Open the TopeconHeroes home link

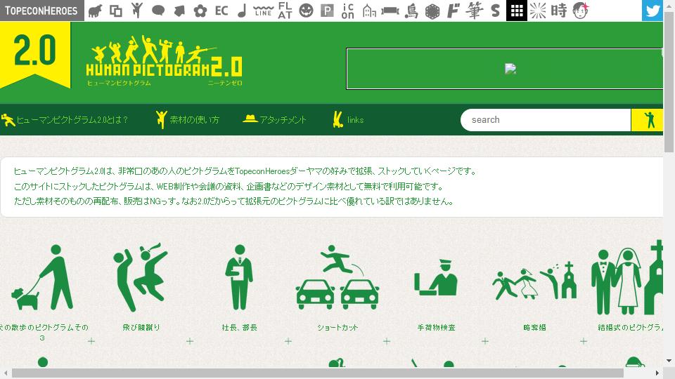41,11
